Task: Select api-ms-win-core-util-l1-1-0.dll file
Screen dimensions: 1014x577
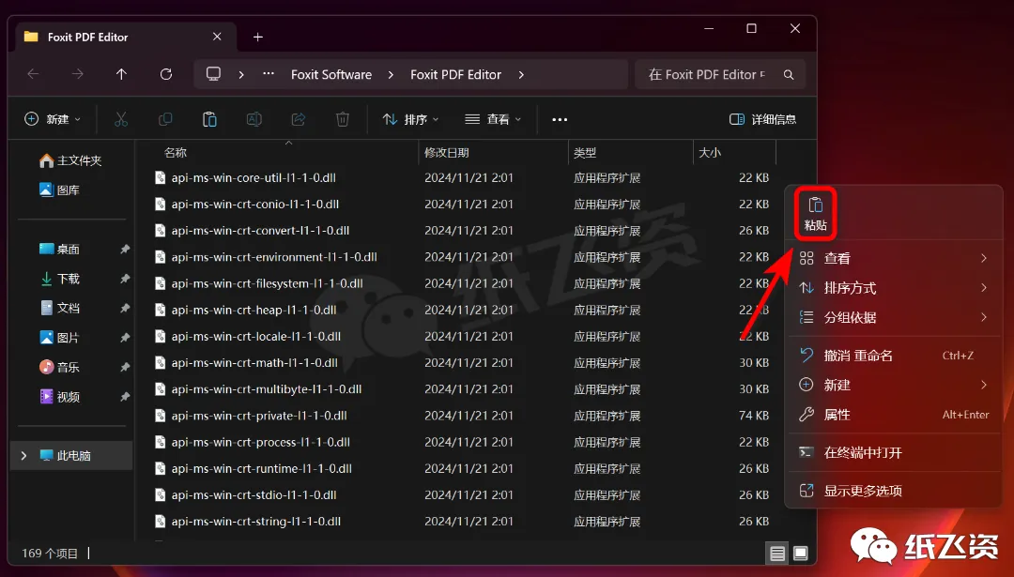Action: (253, 177)
